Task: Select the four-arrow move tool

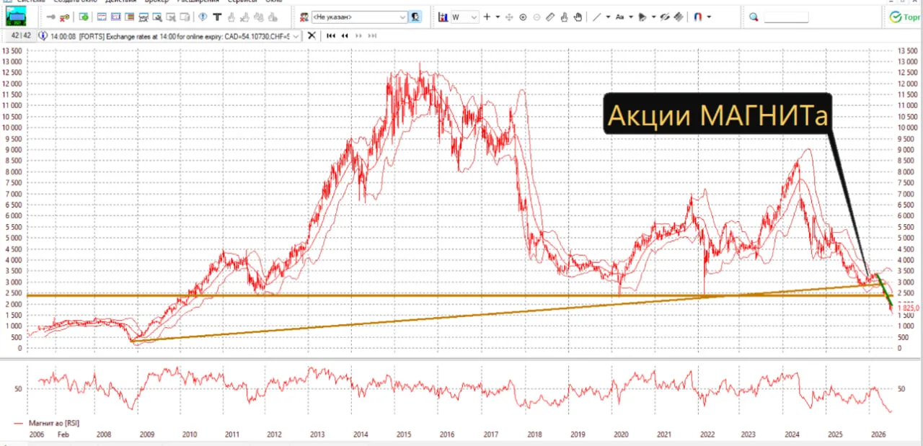Action: [509, 17]
